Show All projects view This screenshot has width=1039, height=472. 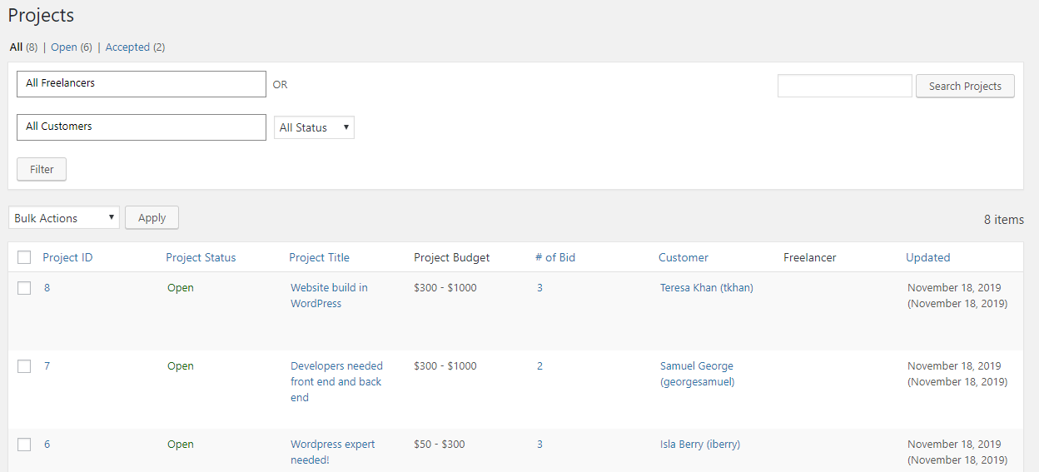[x=16, y=47]
